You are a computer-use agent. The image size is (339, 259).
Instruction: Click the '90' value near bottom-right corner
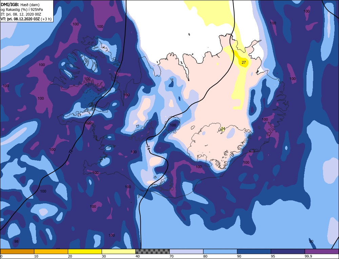[311, 241]
